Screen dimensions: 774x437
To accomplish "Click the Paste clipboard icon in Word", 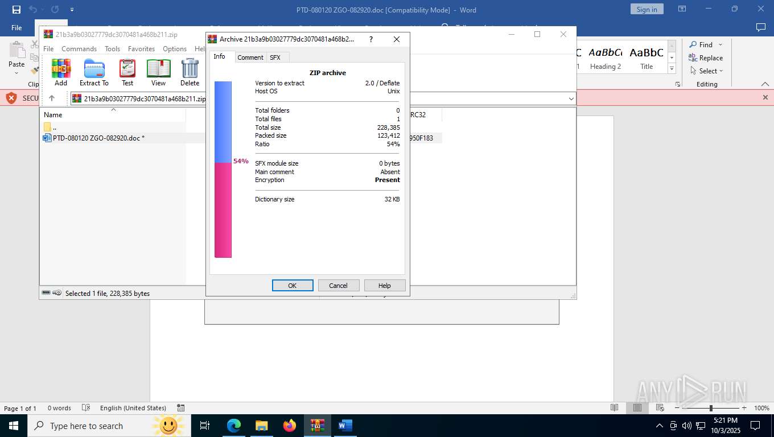I will coord(17,51).
